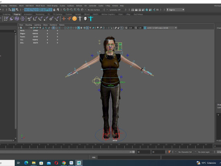This screenshot has width=221, height=166.
Task: Click the Render Settings clapperboard icon
Action: click(143, 10)
